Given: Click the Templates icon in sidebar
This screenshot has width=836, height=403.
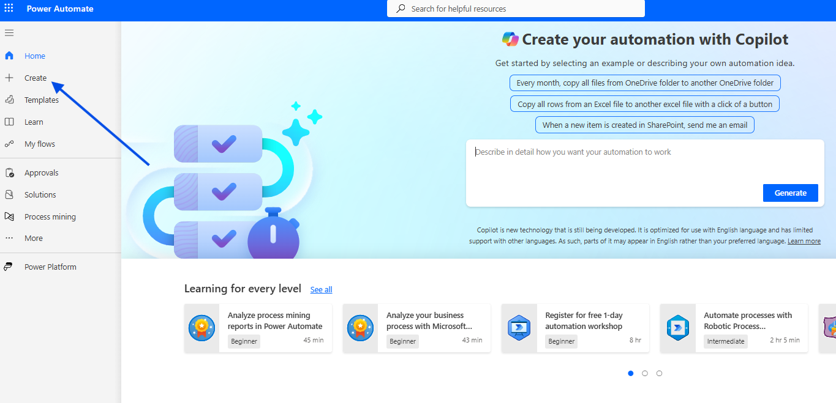Looking at the screenshot, I should click(x=9, y=100).
